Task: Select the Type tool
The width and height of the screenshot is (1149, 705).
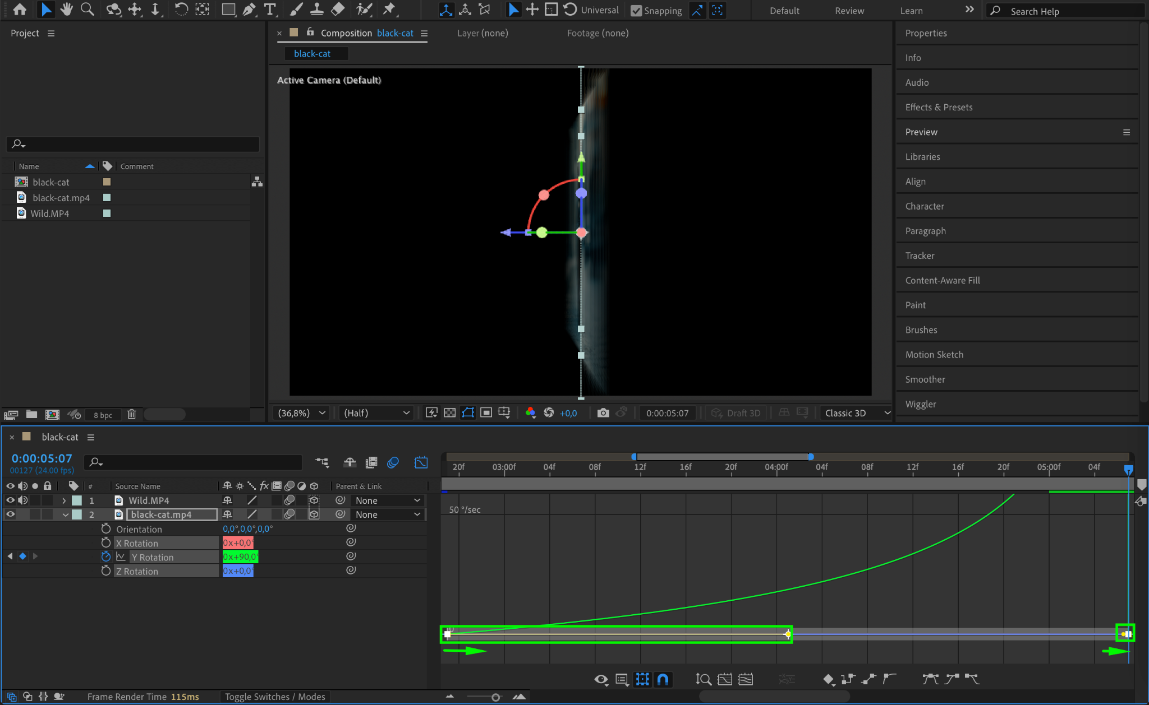Action: point(270,10)
